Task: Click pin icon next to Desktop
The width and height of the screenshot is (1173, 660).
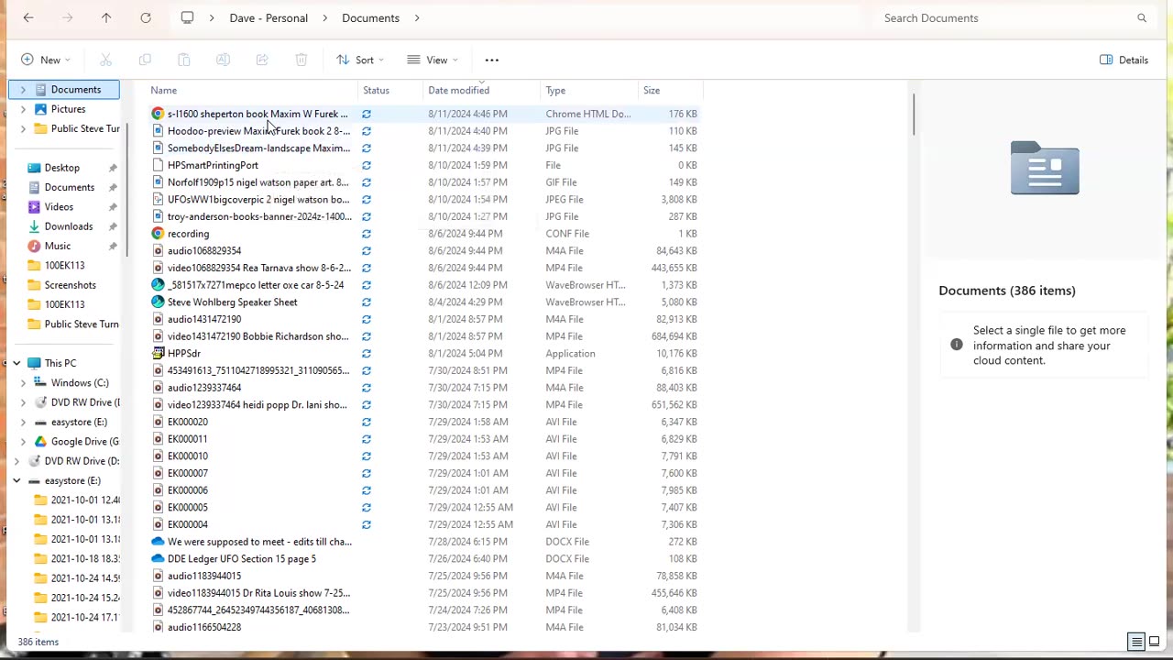Action: point(113,168)
